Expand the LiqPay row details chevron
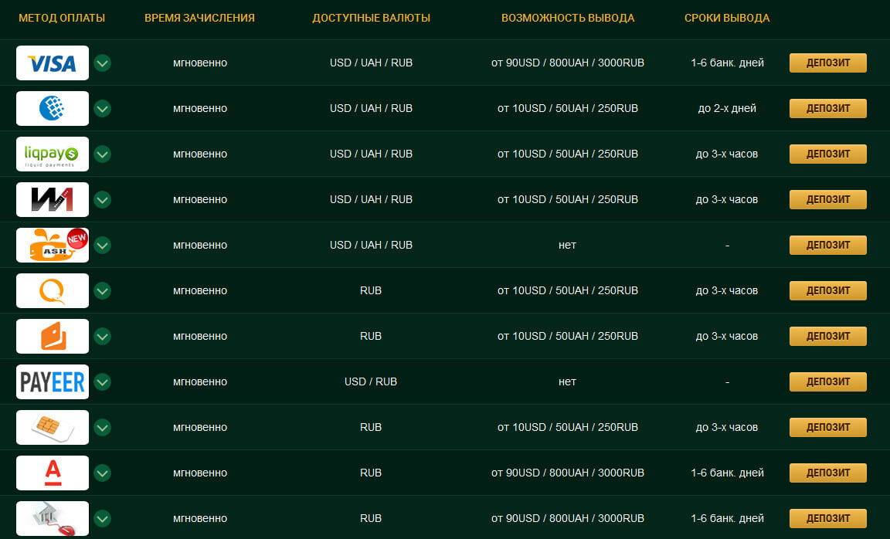 pos(102,154)
